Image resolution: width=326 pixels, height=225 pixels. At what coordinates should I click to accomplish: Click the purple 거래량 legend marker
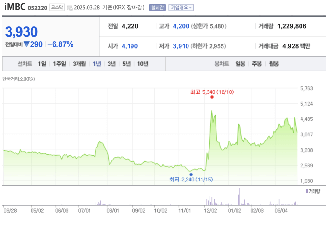coord(307,191)
